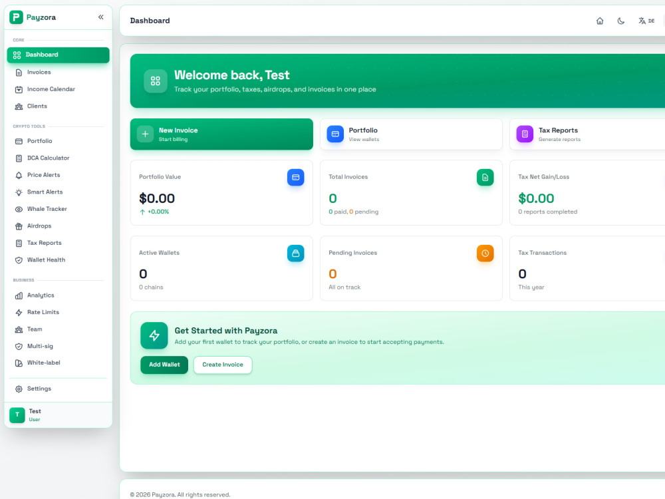Click the "0 reports completed" text
The height and width of the screenshot is (499, 665).
pos(547,212)
